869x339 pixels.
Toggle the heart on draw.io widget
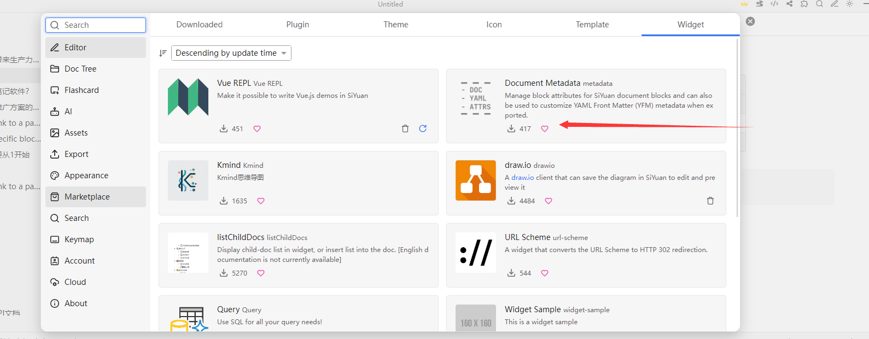[549, 201]
